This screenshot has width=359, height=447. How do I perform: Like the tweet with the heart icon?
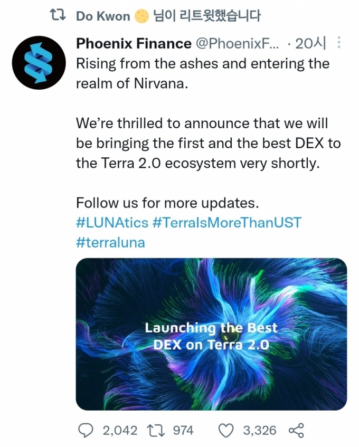click(226, 430)
